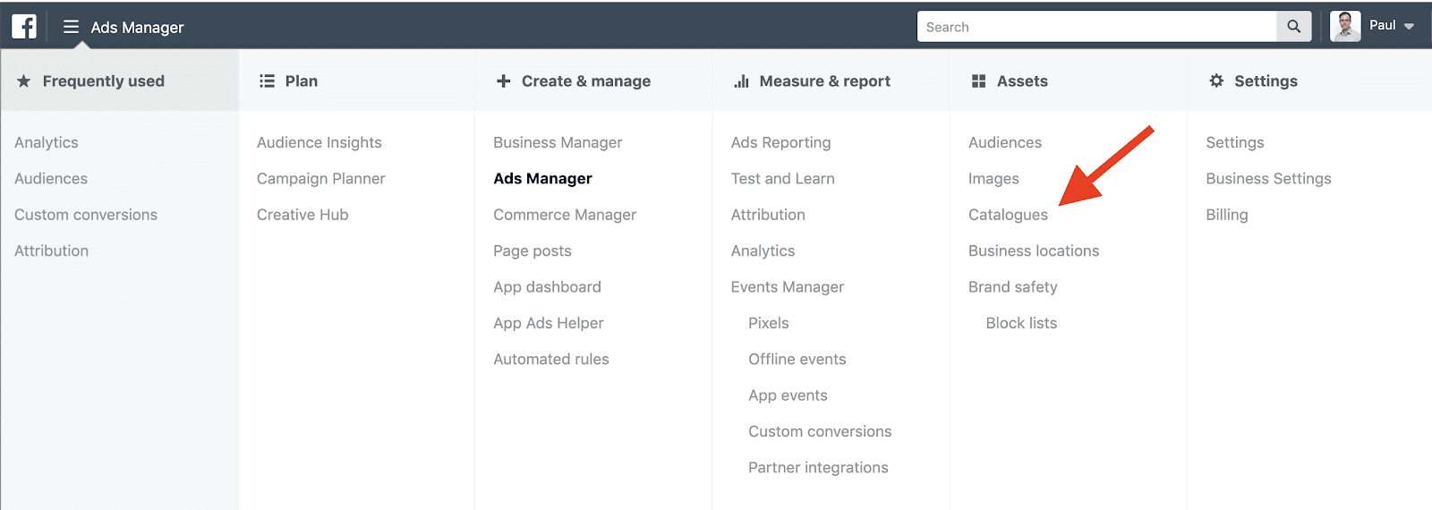
Task: Click the Plan list icon
Action: click(x=267, y=81)
